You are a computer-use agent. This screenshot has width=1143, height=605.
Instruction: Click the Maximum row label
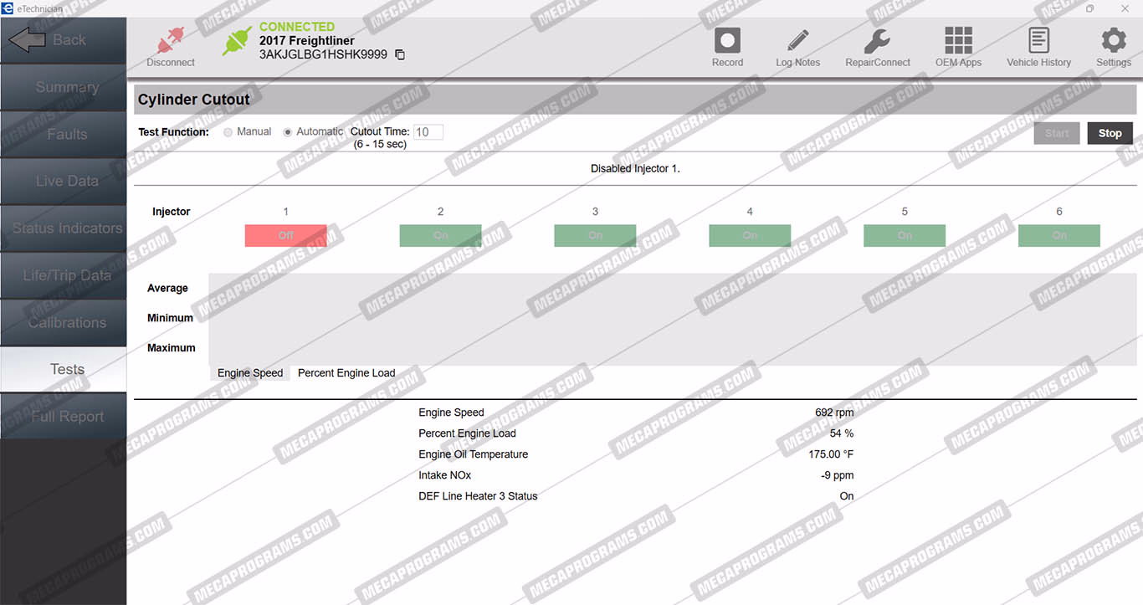pyautogui.click(x=172, y=348)
